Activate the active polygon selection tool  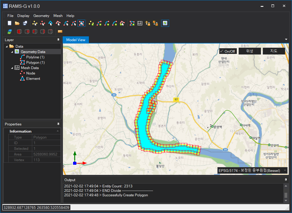coord(81,23)
